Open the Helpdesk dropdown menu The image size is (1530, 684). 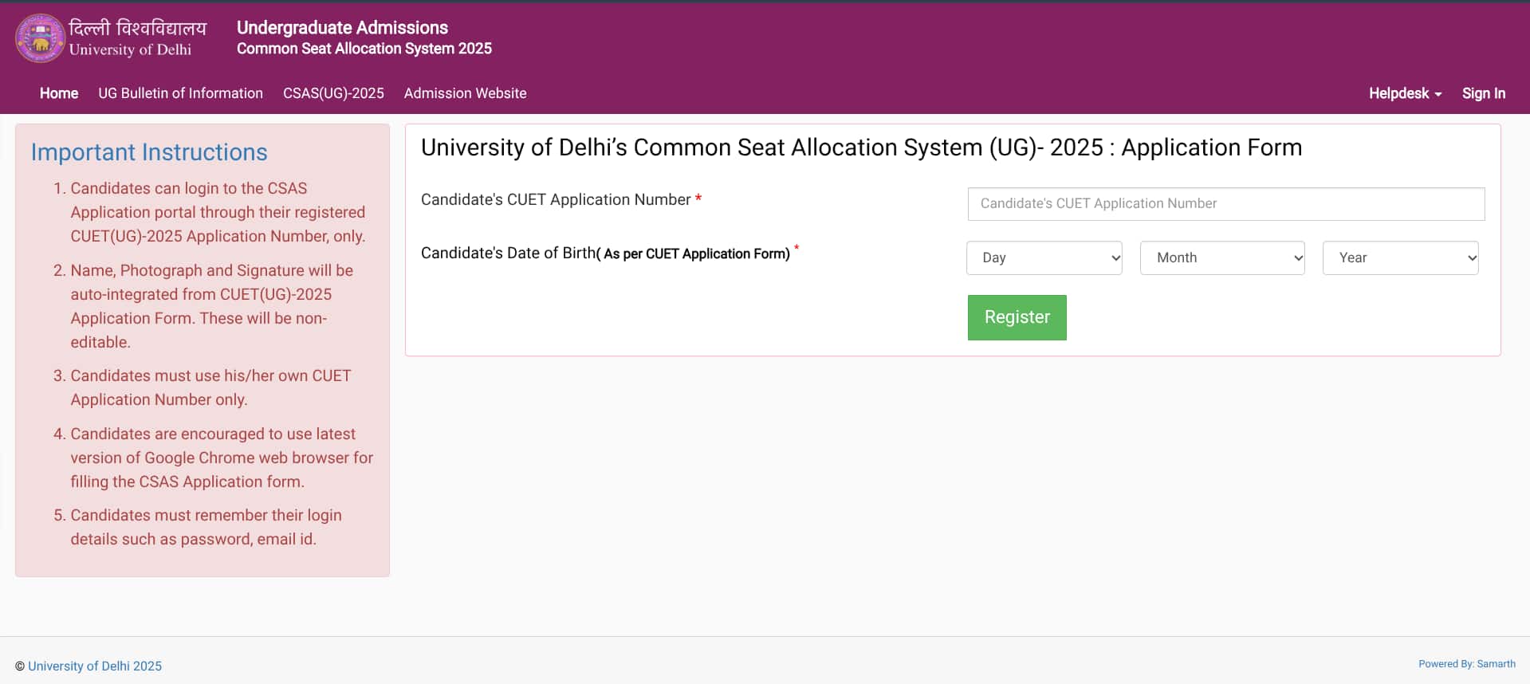point(1405,93)
